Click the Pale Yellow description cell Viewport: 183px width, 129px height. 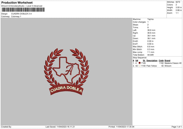[152, 66]
